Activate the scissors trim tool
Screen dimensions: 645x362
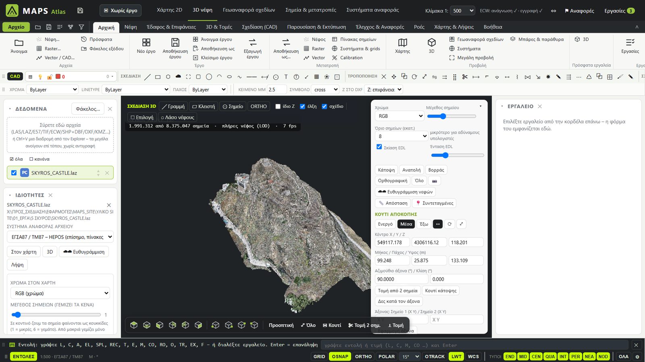(x=465, y=76)
